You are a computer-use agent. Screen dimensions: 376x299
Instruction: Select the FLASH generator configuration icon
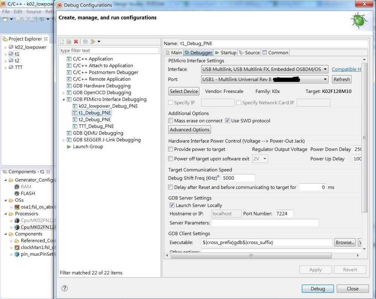[17, 193]
